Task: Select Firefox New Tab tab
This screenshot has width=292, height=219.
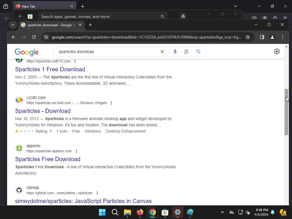Action: (x=45, y=6)
